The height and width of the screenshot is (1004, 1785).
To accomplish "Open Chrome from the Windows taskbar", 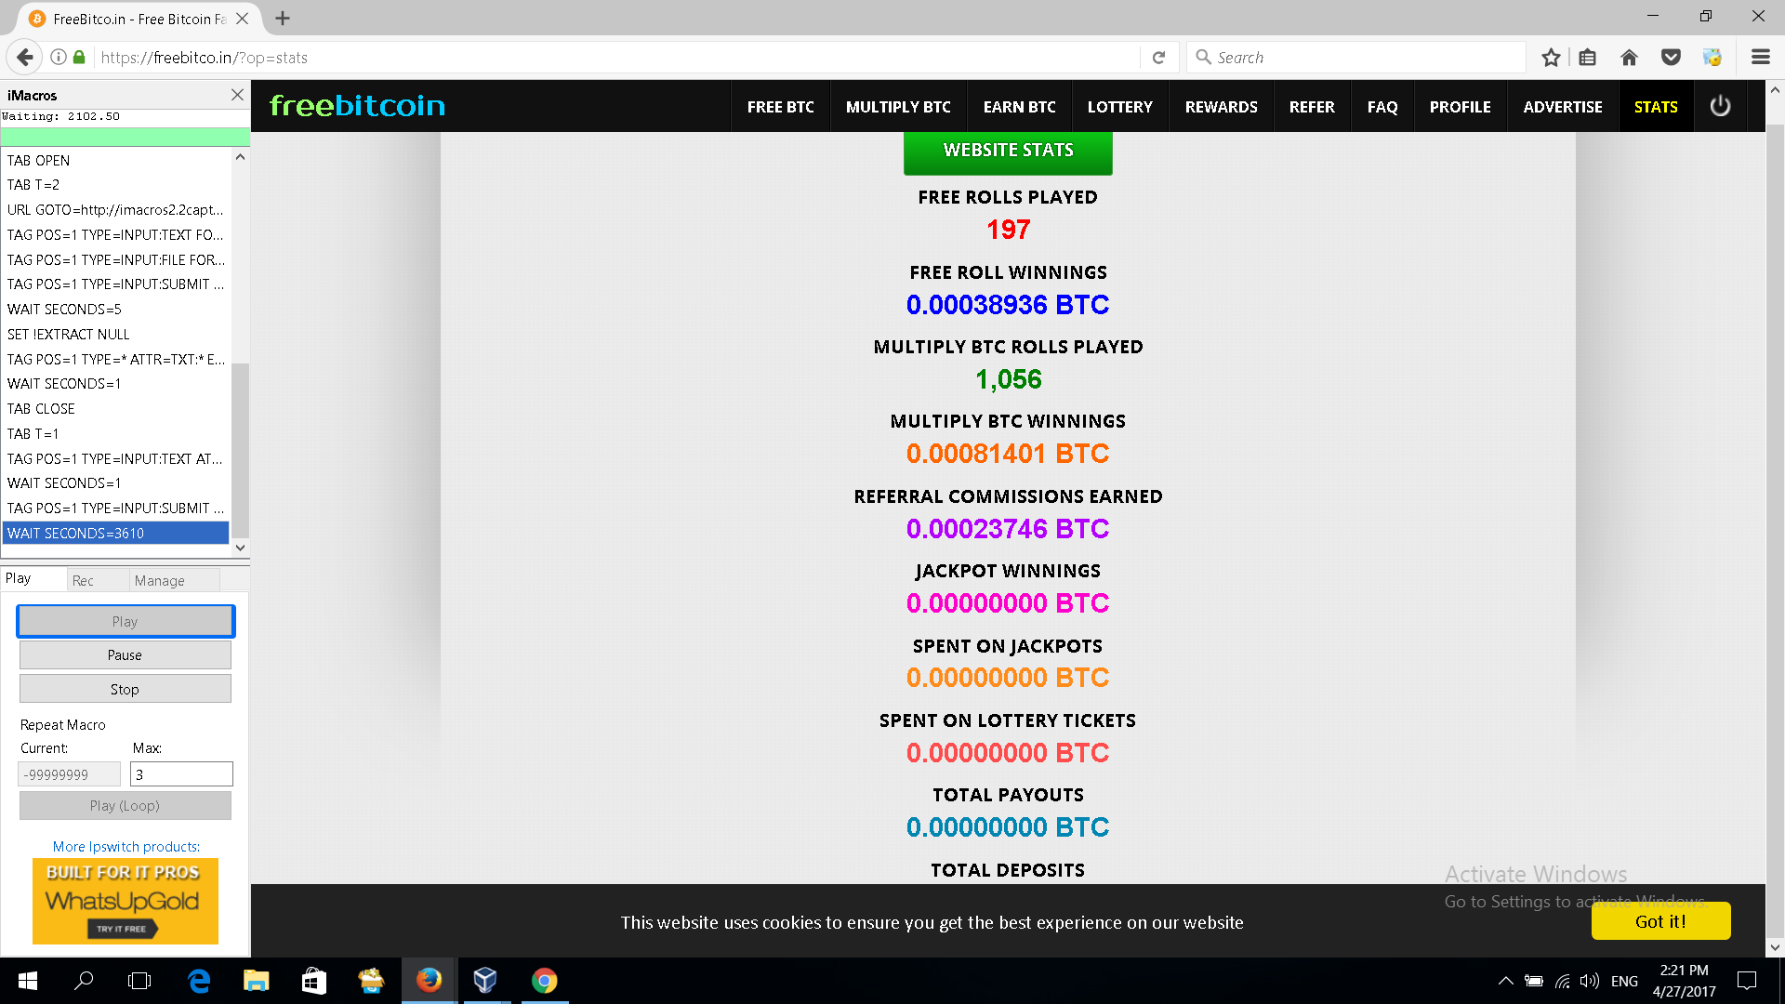I will tap(544, 981).
